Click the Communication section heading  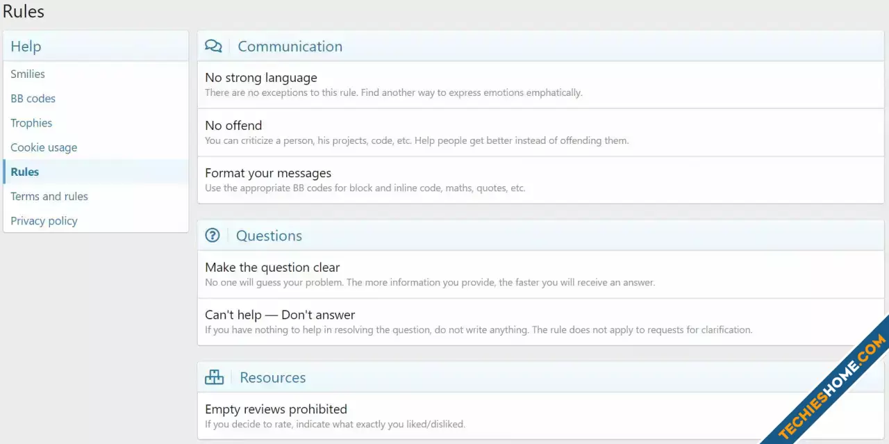290,47
